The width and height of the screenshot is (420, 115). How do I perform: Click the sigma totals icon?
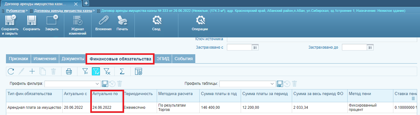tap(122, 71)
